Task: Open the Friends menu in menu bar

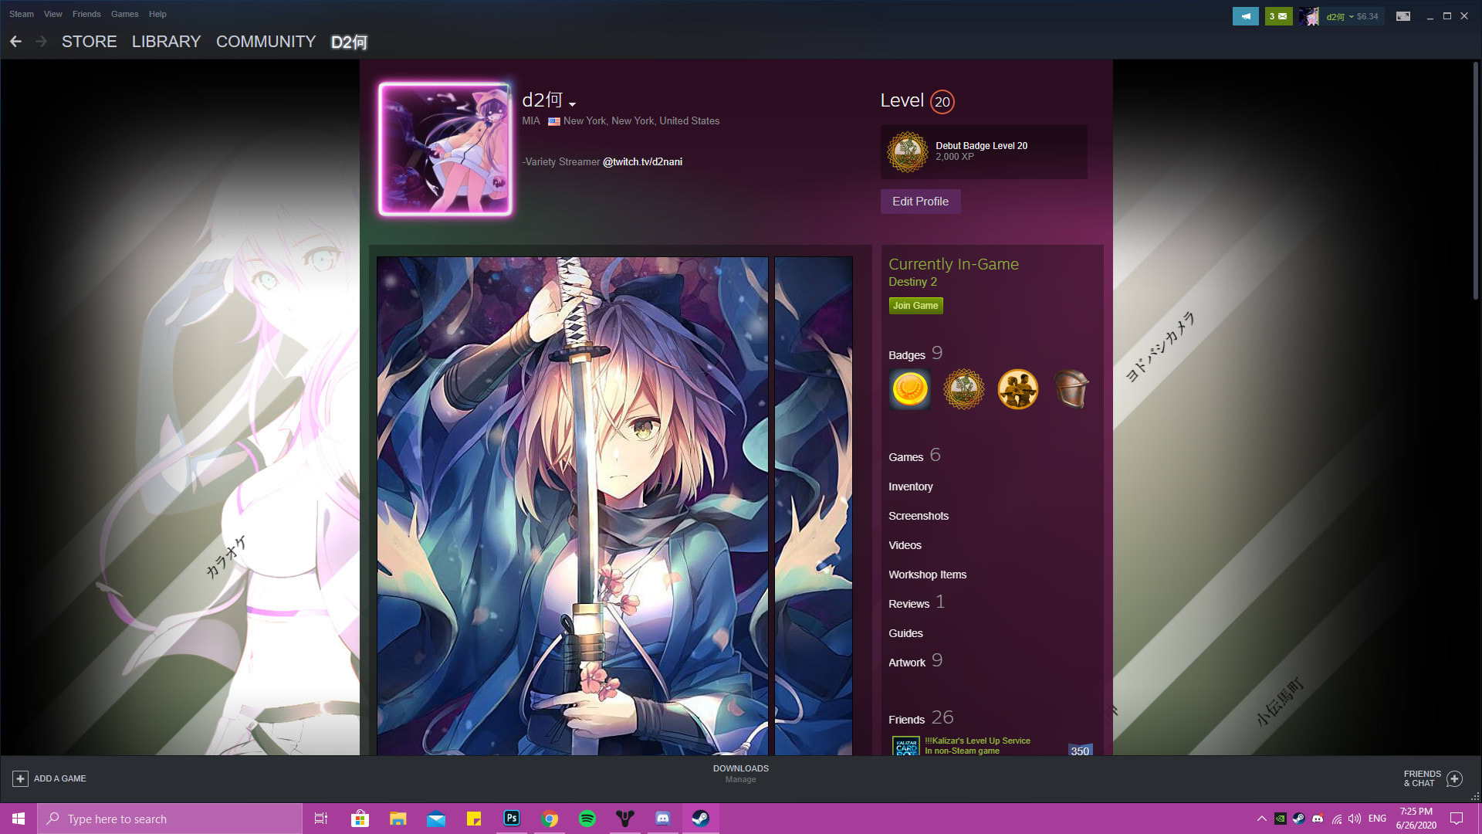Action: [x=86, y=13]
